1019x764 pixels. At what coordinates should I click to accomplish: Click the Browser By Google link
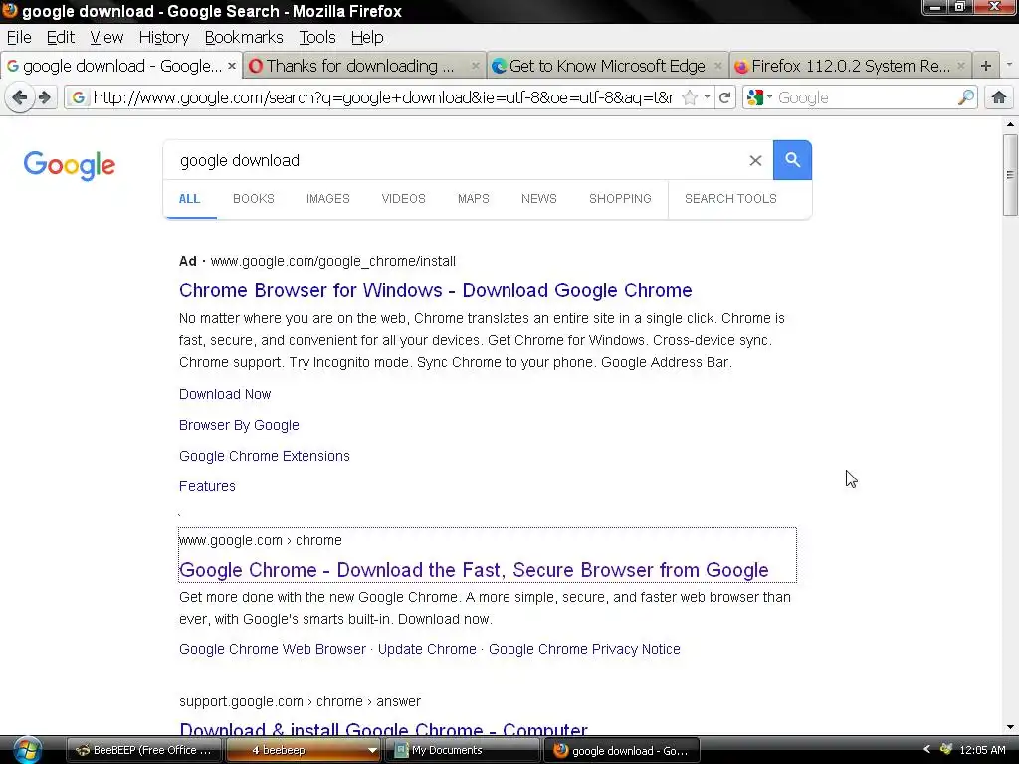click(x=239, y=425)
